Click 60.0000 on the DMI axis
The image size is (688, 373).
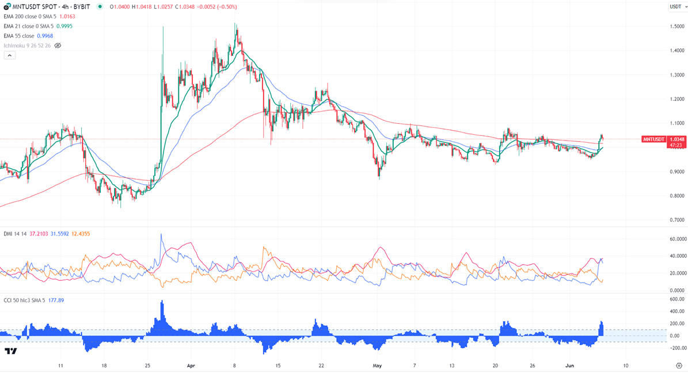pos(678,239)
